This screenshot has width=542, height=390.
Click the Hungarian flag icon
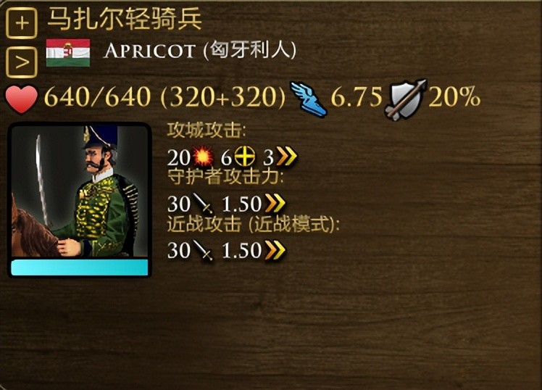coord(68,52)
